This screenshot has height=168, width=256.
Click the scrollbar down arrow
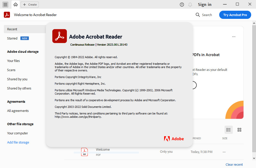(x=254, y=158)
